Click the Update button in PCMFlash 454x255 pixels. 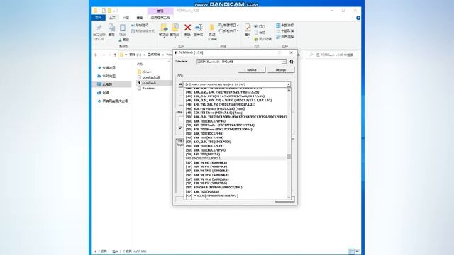click(x=252, y=69)
